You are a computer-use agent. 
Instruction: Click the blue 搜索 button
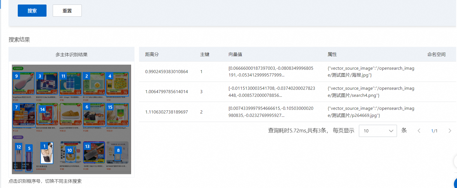click(32, 11)
